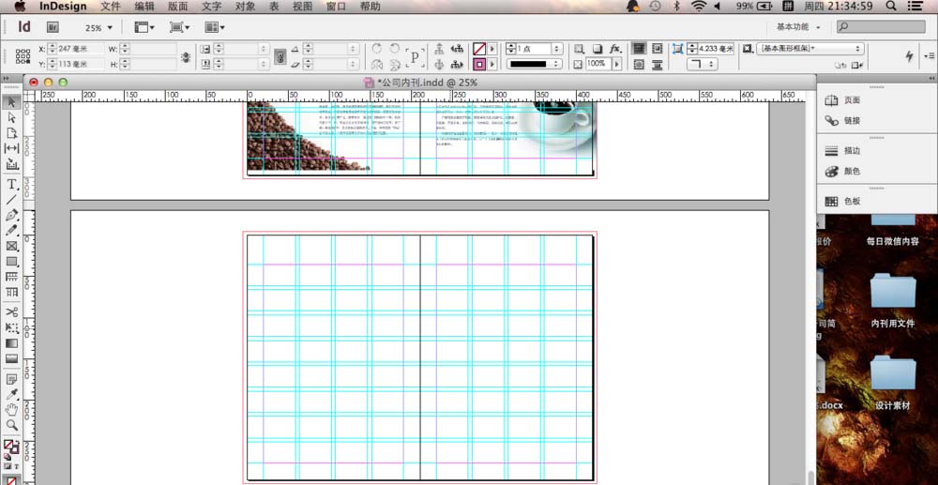Enable wrap around bounding box

click(658, 49)
